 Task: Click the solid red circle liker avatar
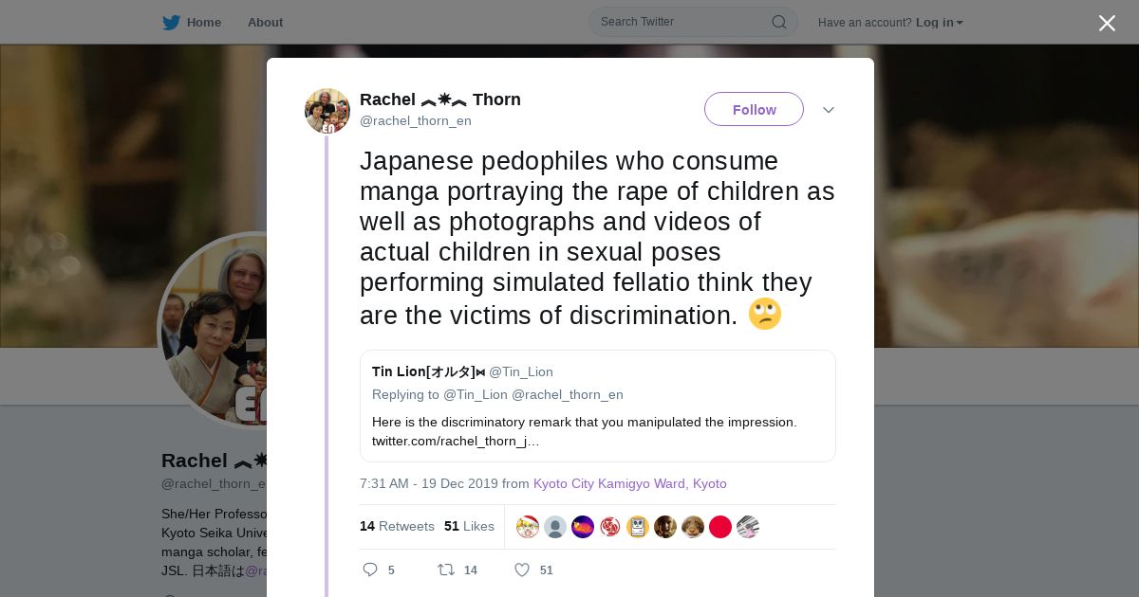point(720,527)
